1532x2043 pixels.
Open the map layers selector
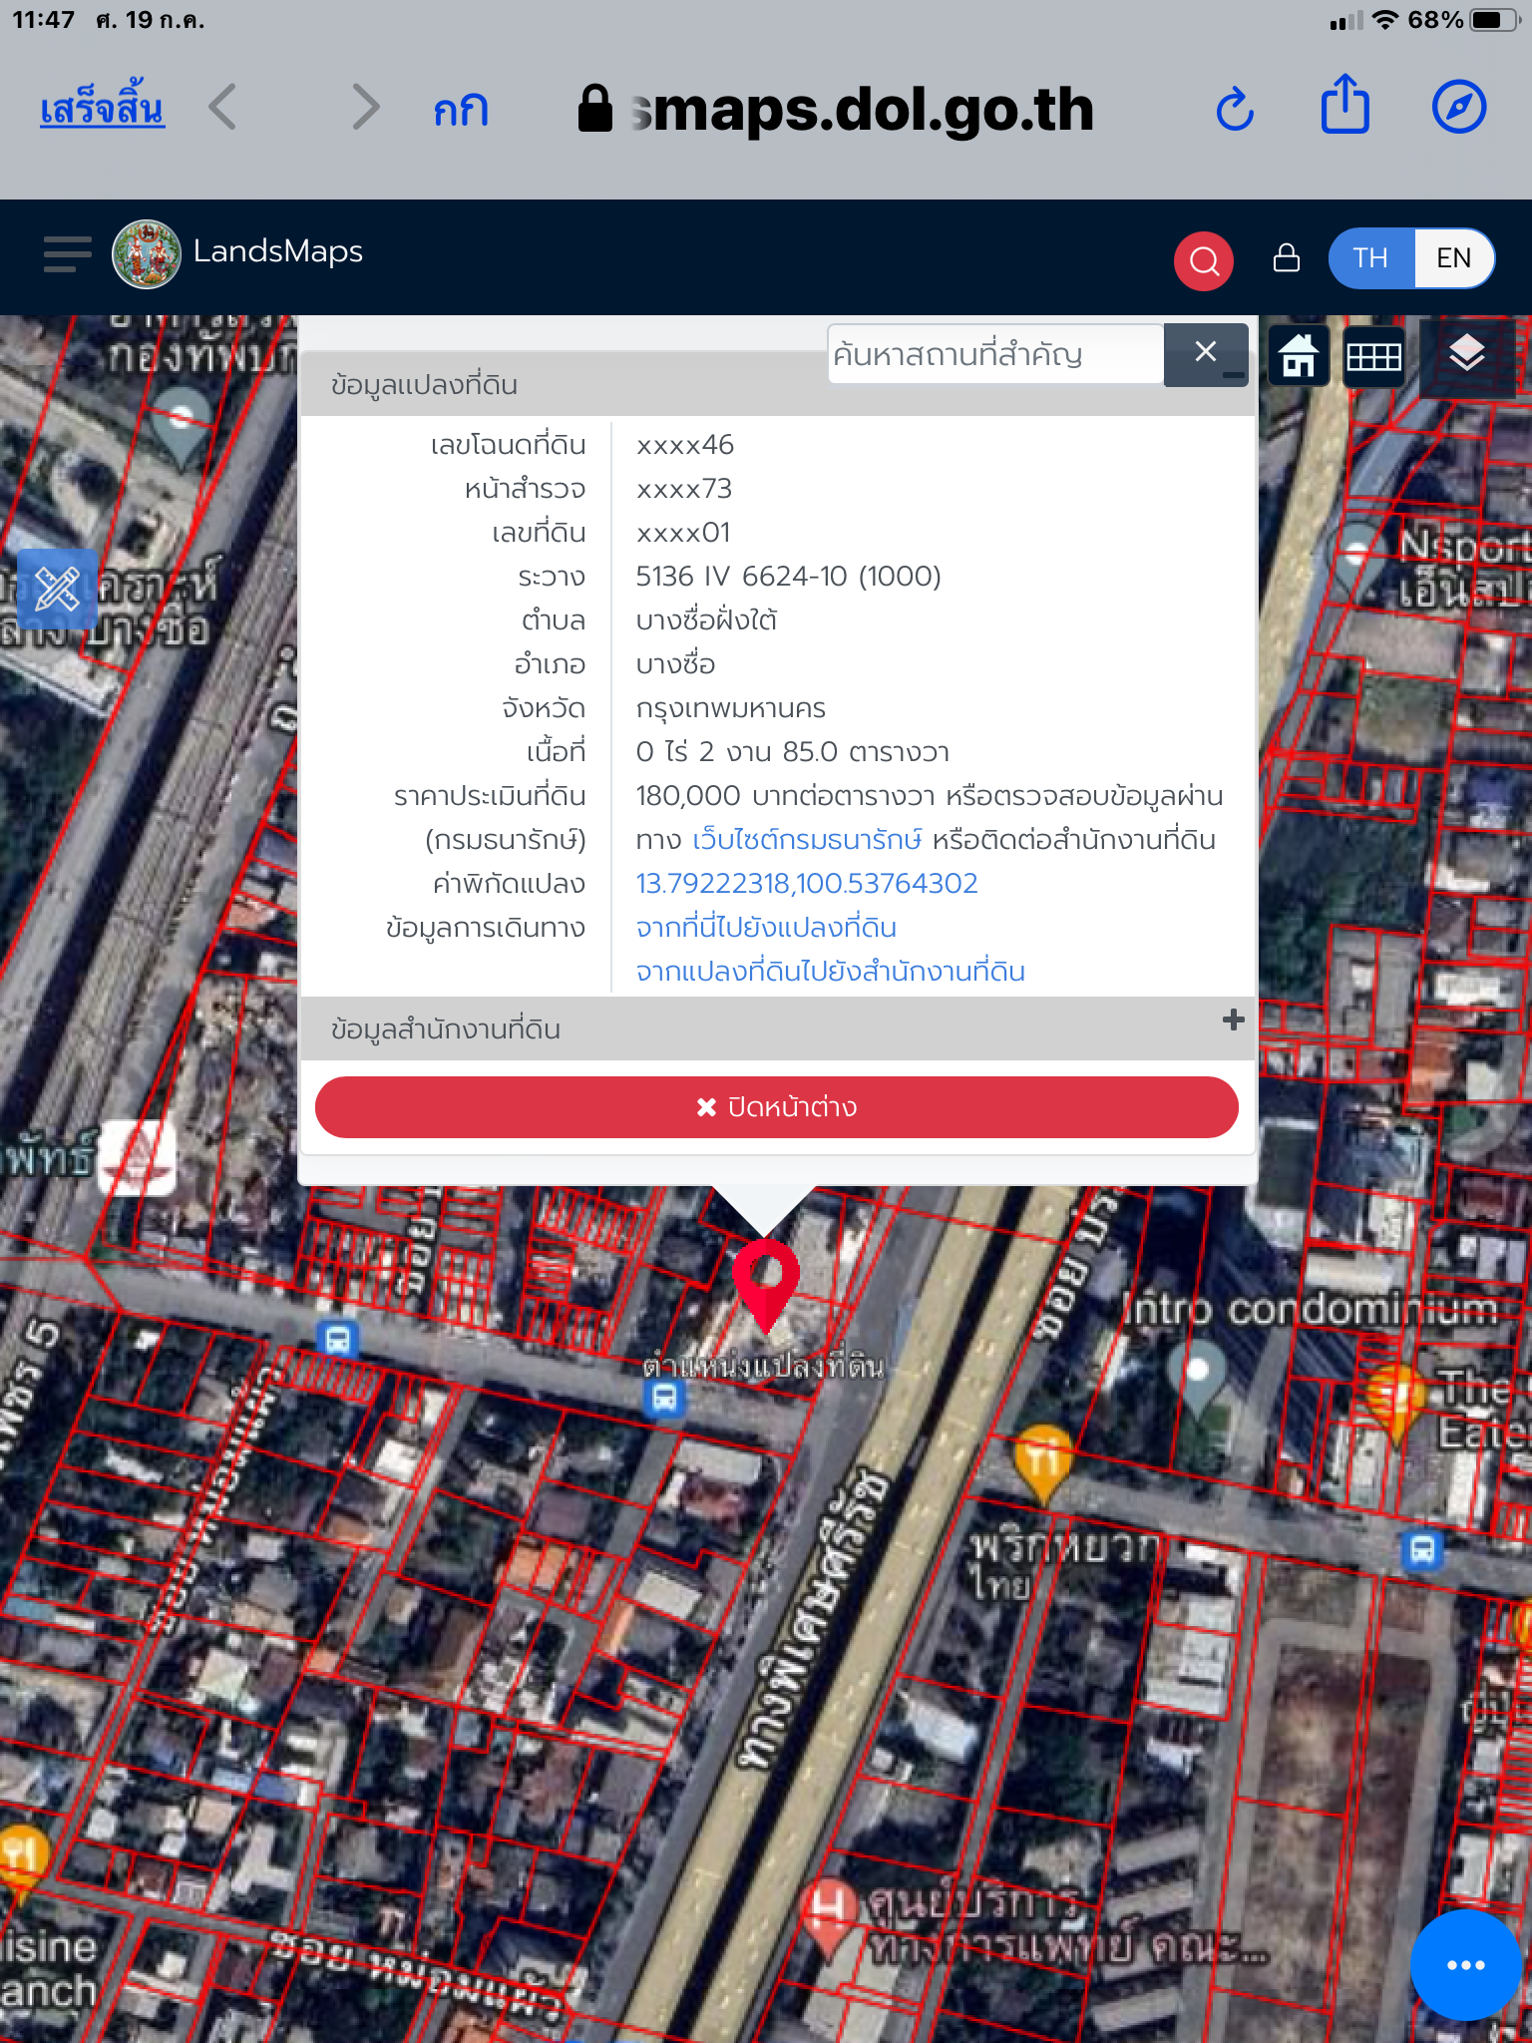click(x=1465, y=354)
